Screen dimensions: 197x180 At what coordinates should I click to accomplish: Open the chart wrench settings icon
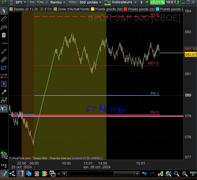(x=4, y=155)
